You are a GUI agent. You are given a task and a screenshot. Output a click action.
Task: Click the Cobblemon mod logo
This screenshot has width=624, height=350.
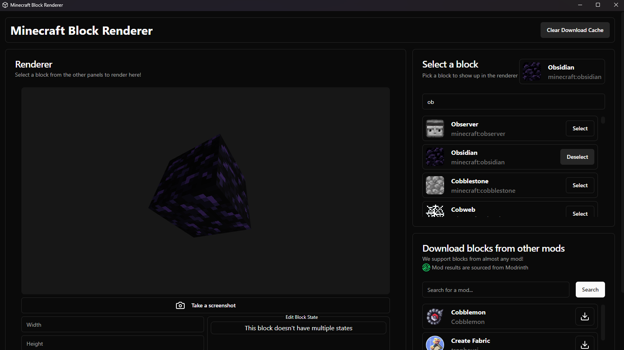tap(435, 316)
